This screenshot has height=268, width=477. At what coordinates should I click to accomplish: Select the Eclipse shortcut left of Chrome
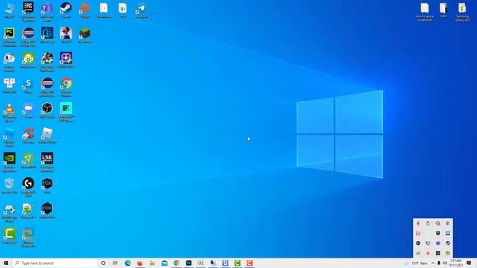[47, 87]
